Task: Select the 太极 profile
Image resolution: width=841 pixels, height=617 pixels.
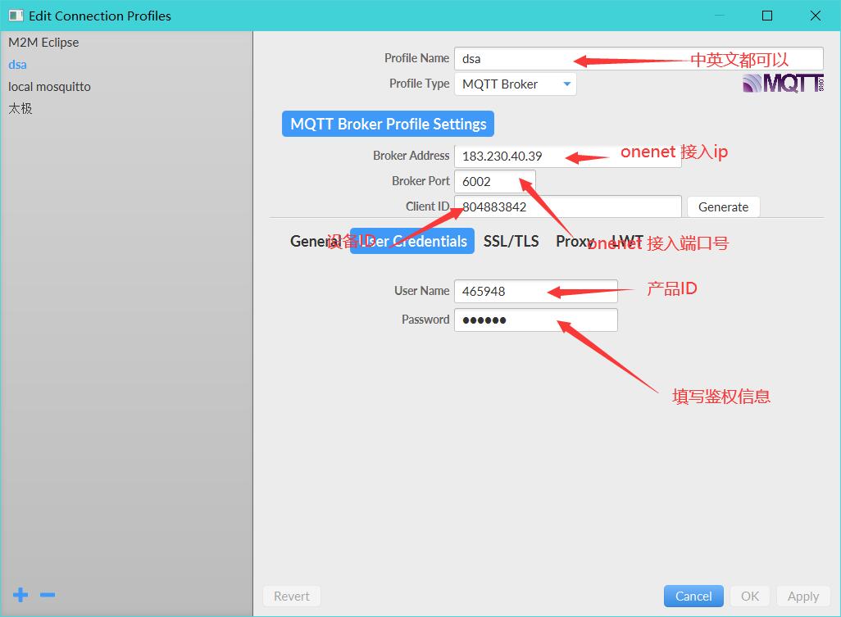Action: [20, 108]
